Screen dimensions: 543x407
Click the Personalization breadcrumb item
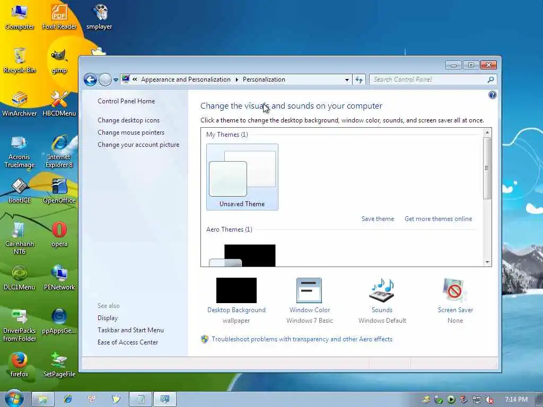coord(264,79)
